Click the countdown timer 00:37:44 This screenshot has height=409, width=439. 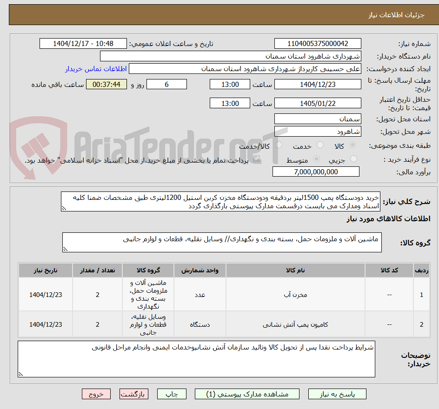pyautogui.click(x=106, y=84)
